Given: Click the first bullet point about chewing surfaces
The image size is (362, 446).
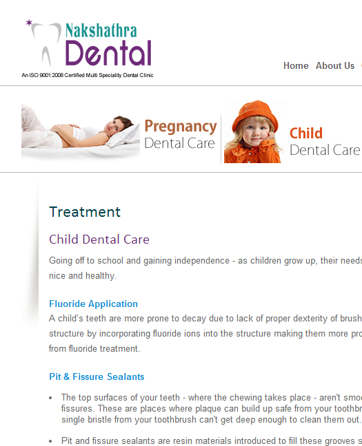Looking at the screenshot, I should pyautogui.click(x=211, y=408).
